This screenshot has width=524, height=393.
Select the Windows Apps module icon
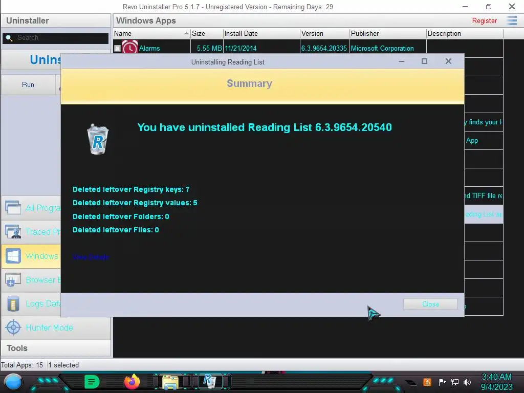(x=13, y=256)
